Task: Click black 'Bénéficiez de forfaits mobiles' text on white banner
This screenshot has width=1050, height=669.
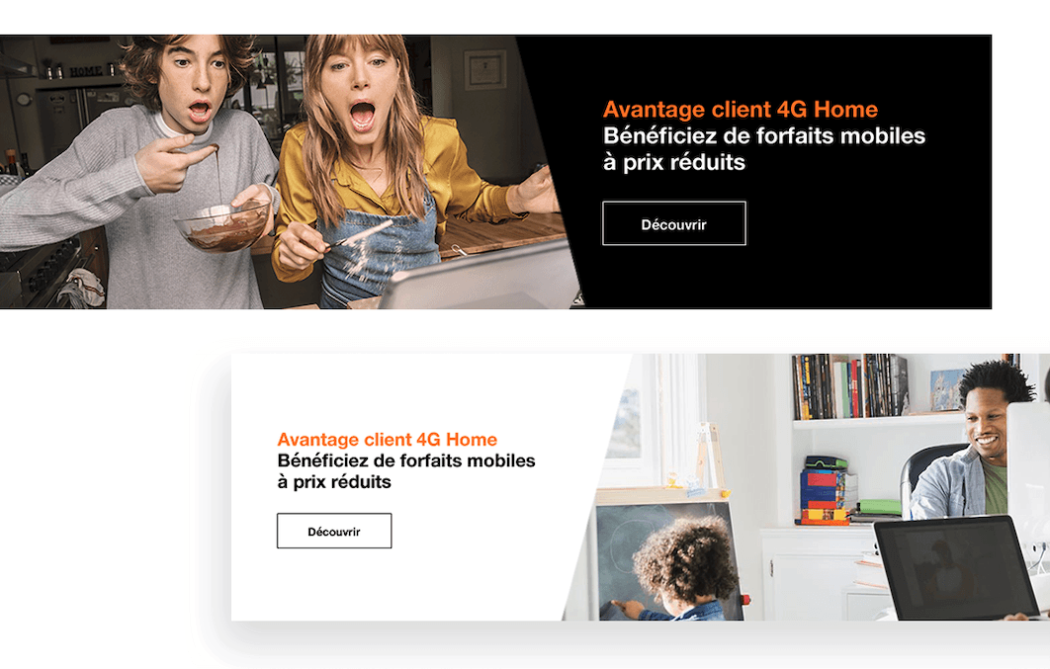Action: pos(406,460)
